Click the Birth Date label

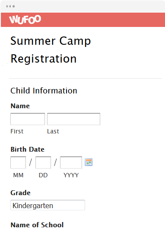pyautogui.click(x=27, y=149)
